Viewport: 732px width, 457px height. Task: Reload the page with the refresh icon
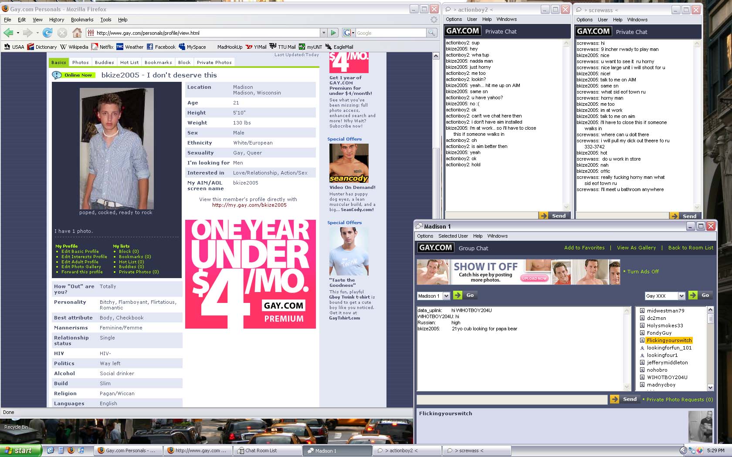(x=48, y=33)
